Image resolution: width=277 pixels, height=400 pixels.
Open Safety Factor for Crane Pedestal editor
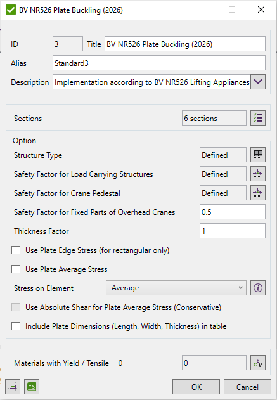[258, 193]
